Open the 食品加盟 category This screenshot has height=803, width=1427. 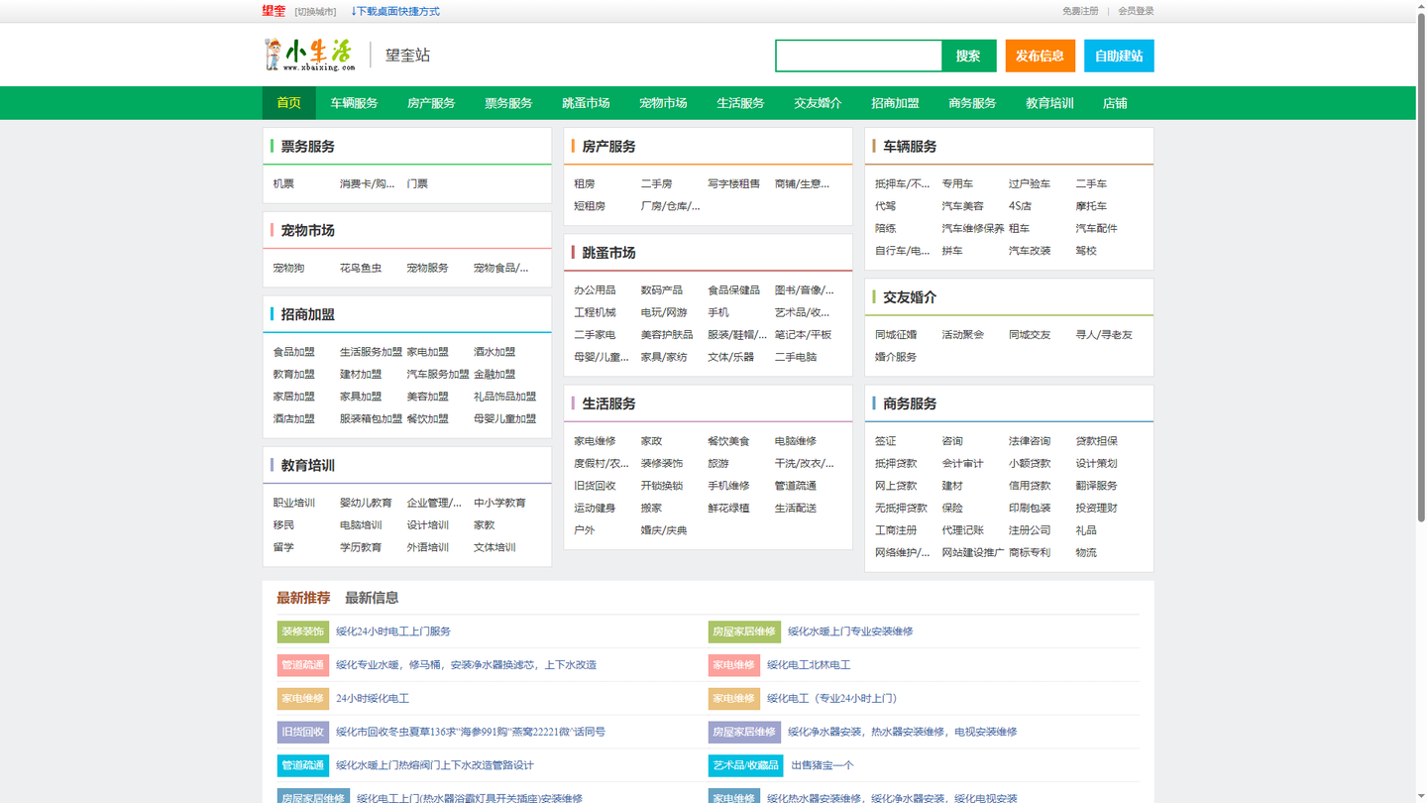(x=294, y=352)
